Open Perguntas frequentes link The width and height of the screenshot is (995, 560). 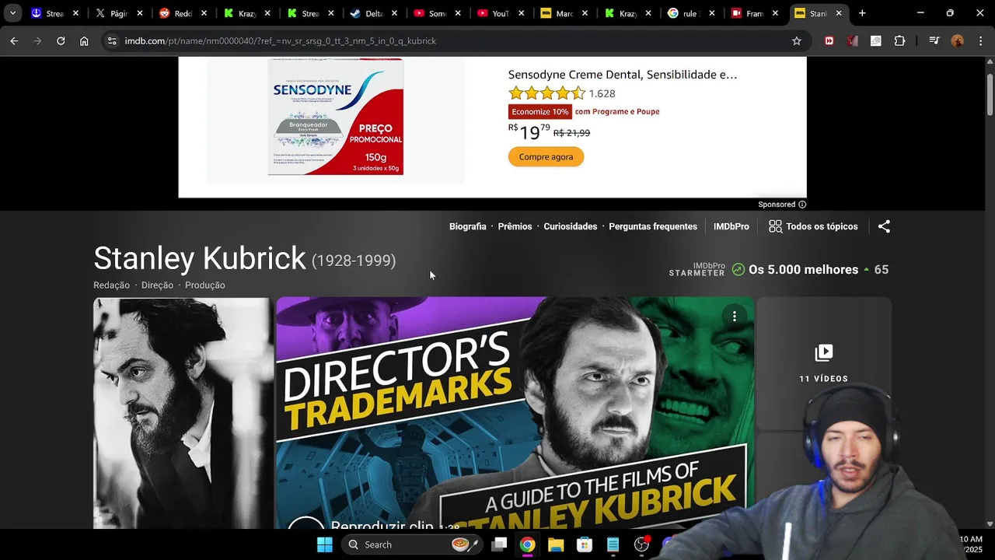[653, 226]
